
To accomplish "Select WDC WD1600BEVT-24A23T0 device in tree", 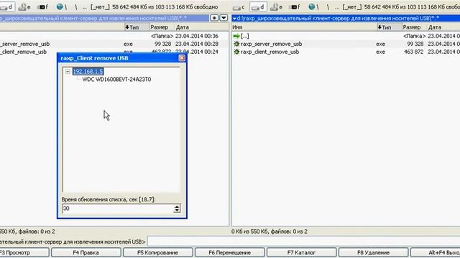I will click(x=116, y=80).
